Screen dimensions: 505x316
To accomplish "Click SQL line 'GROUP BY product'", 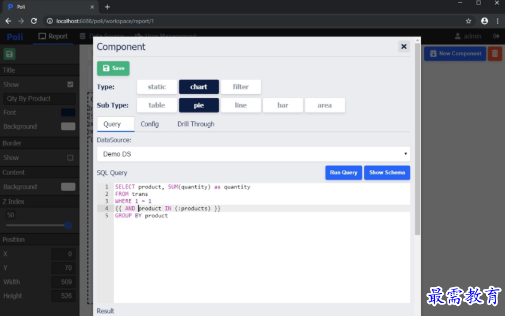I will 142,216.
